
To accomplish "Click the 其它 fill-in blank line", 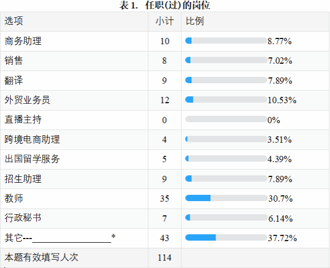I will click(72, 241).
